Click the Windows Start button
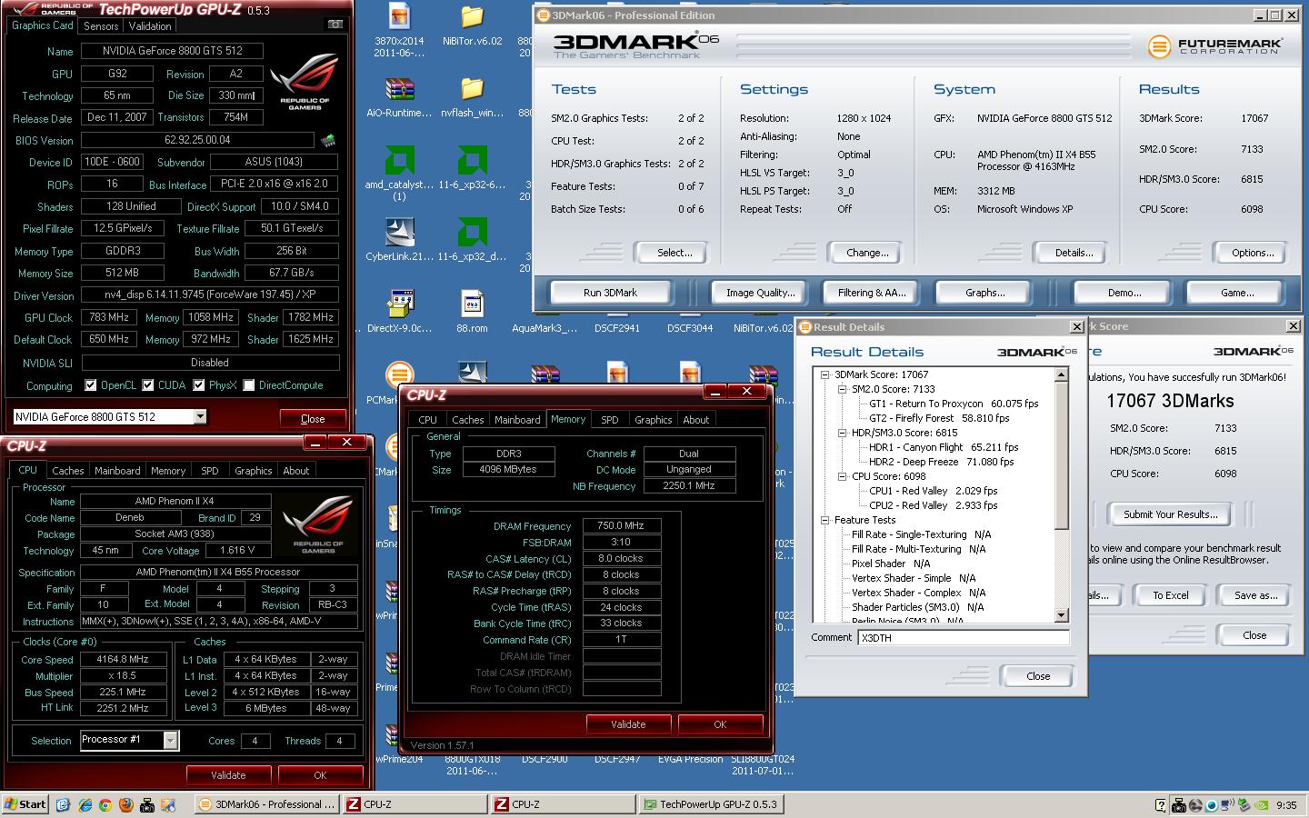The width and height of the screenshot is (1309, 818). coord(25,804)
